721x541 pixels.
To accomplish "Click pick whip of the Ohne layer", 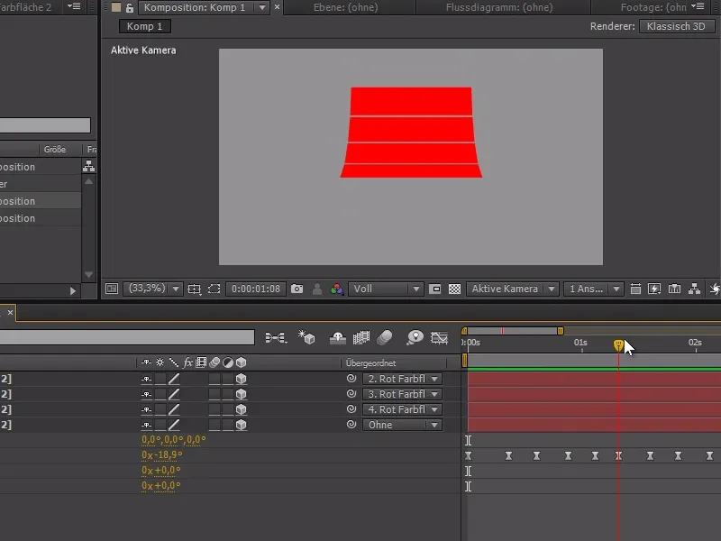I will pos(351,425).
